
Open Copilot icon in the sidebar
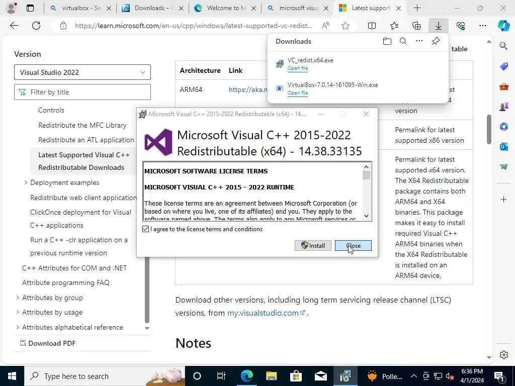click(x=503, y=26)
